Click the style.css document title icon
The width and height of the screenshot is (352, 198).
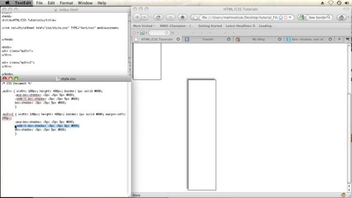coord(57,79)
